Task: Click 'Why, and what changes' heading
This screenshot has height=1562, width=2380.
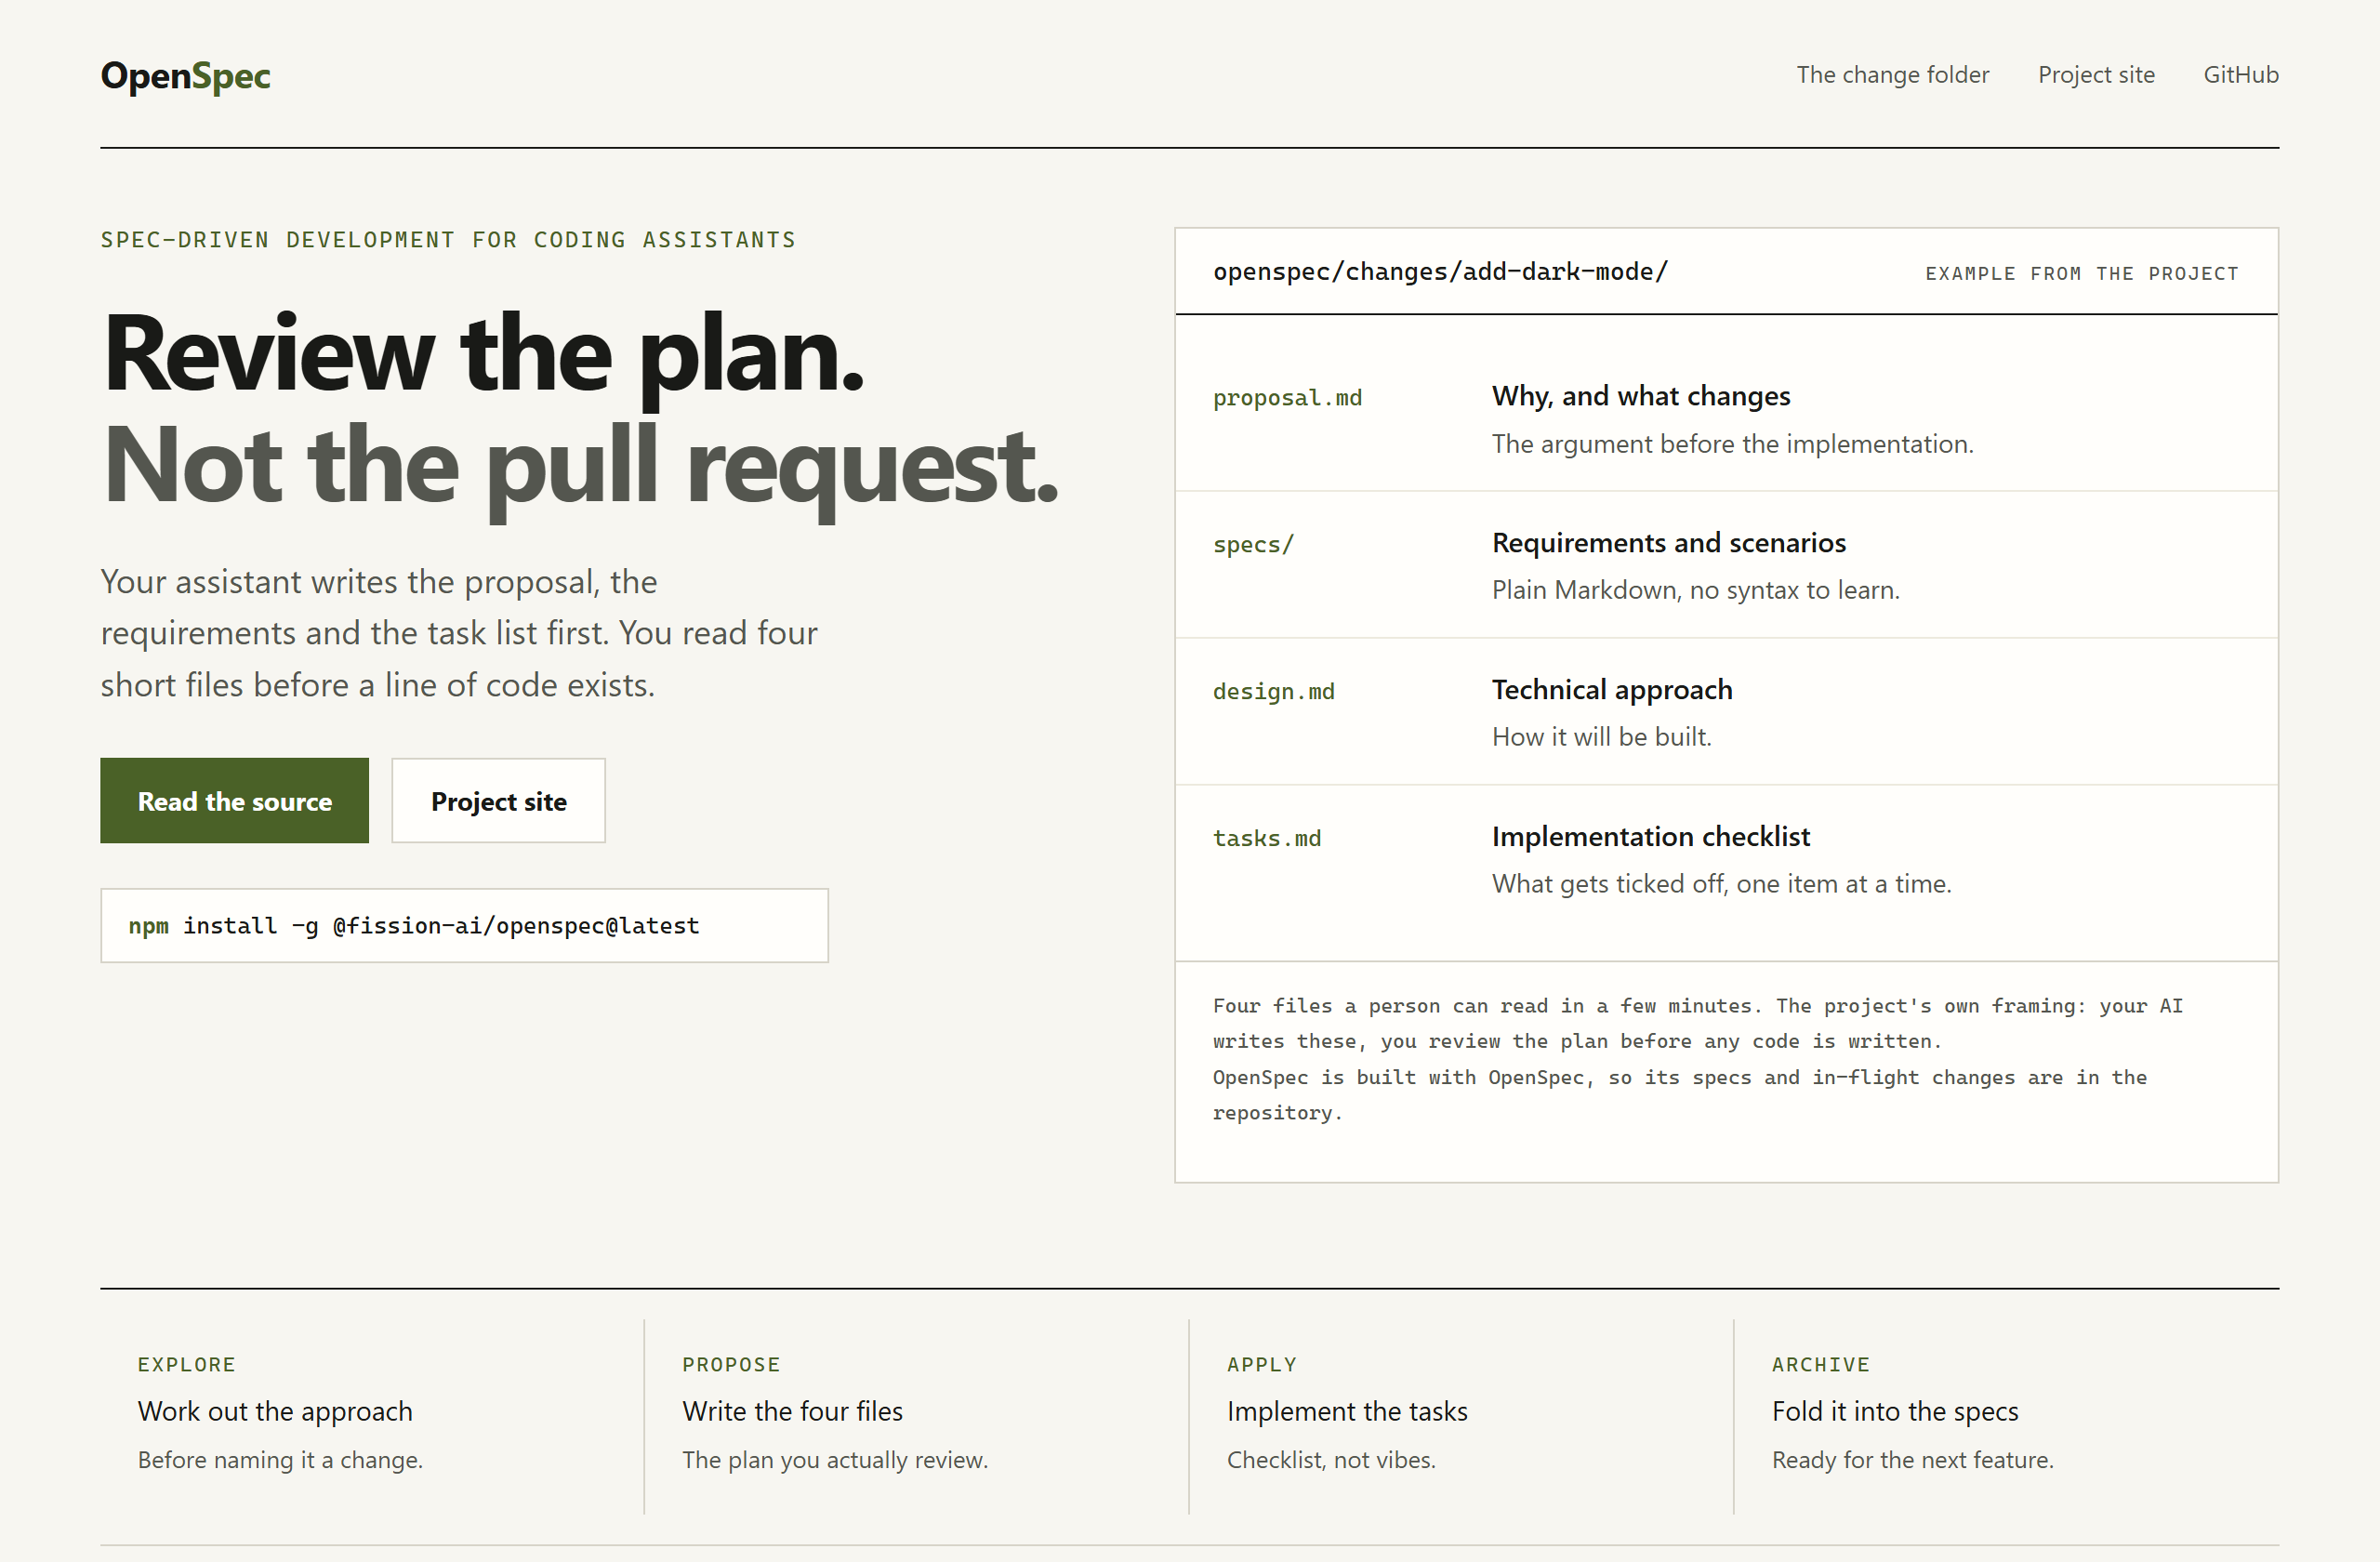Action: tap(1641, 396)
